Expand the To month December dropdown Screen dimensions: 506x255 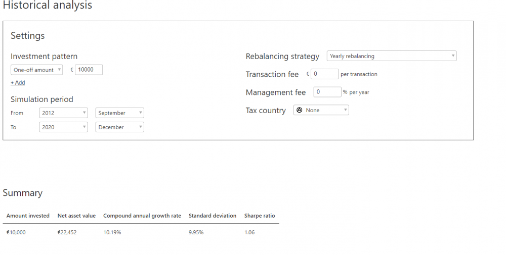pyautogui.click(x=119, y=127)
